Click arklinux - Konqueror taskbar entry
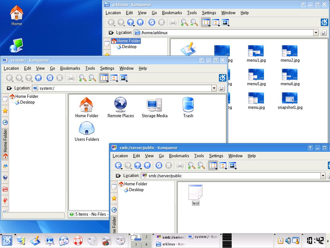Viewport: 330px width, 248px height. coord(171,244)
